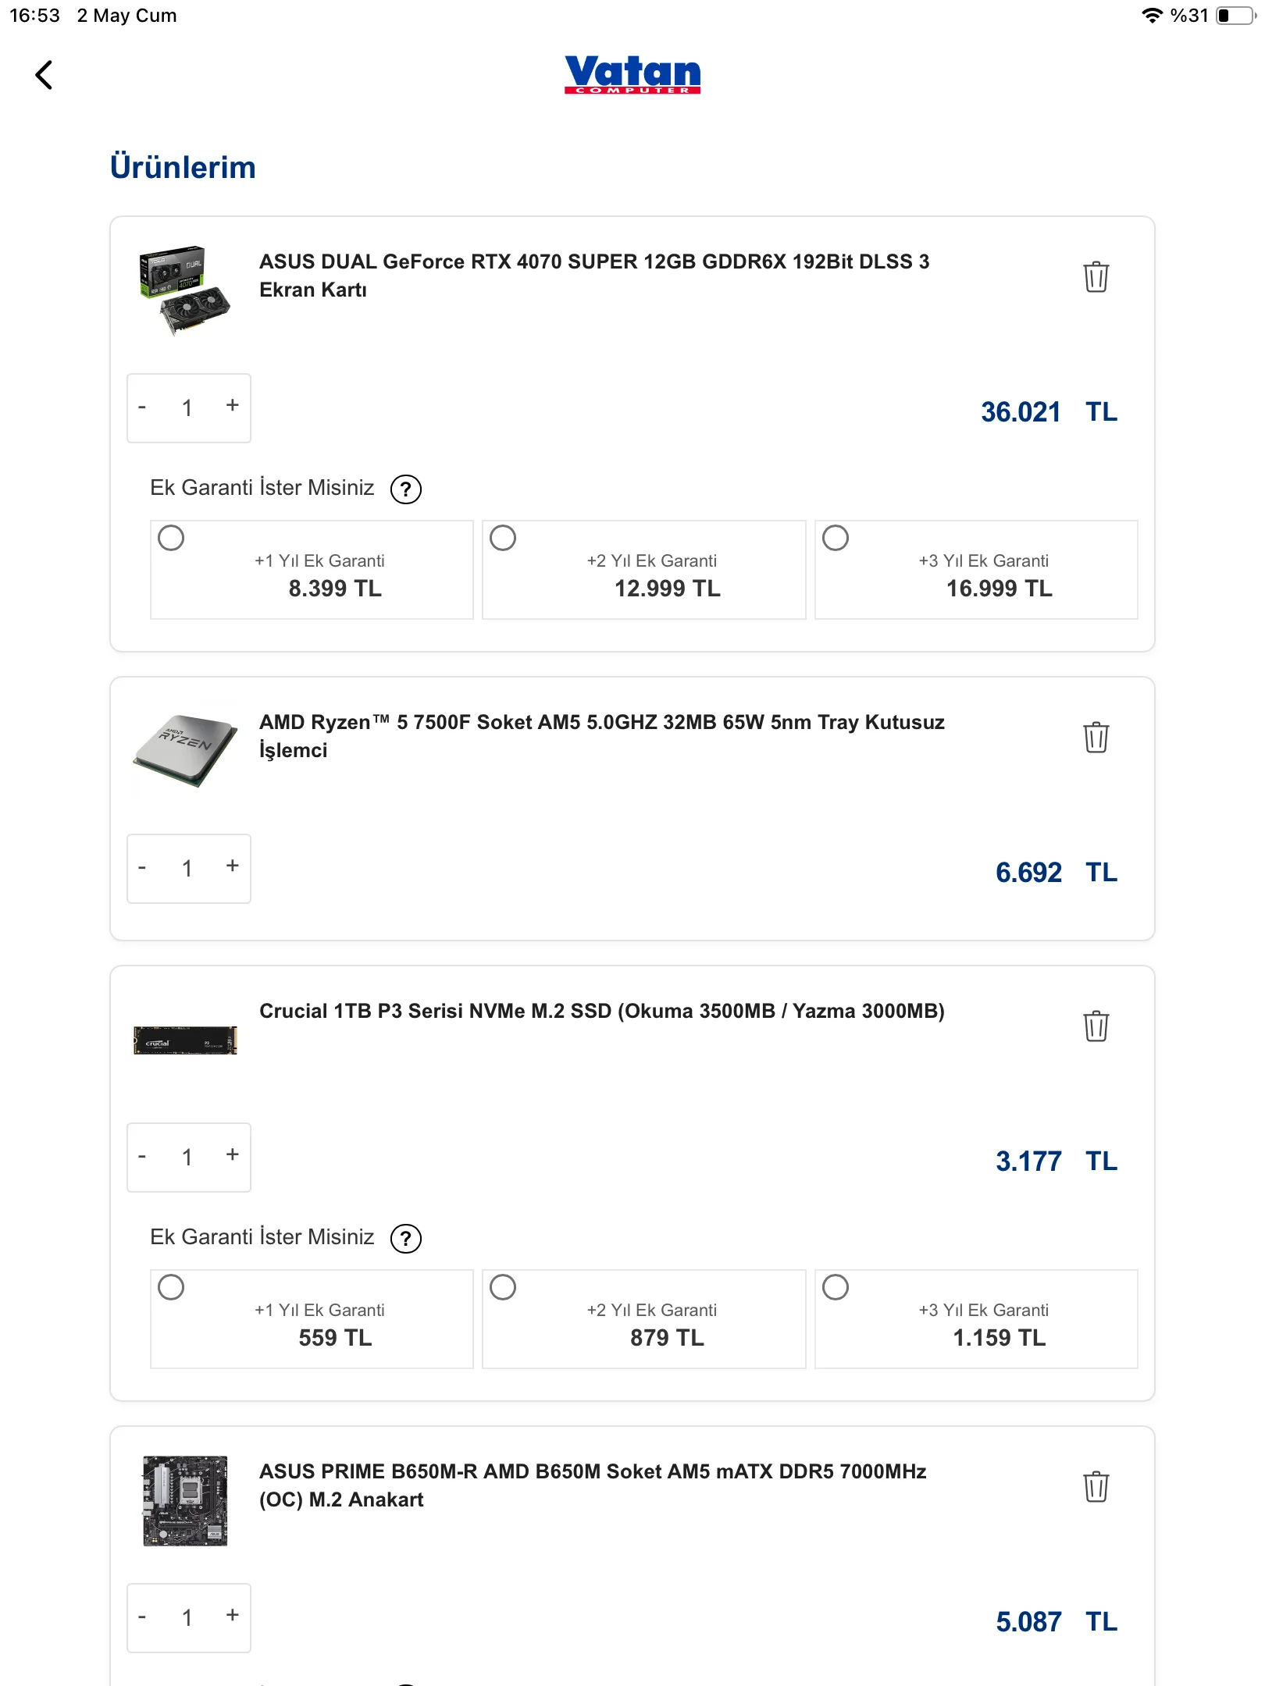The width and height of the screenshot is (1265, 1686).
Task: Tap the ASUS PRIME B650M-R motherboard thumbnail
Action: point(185,1500)
